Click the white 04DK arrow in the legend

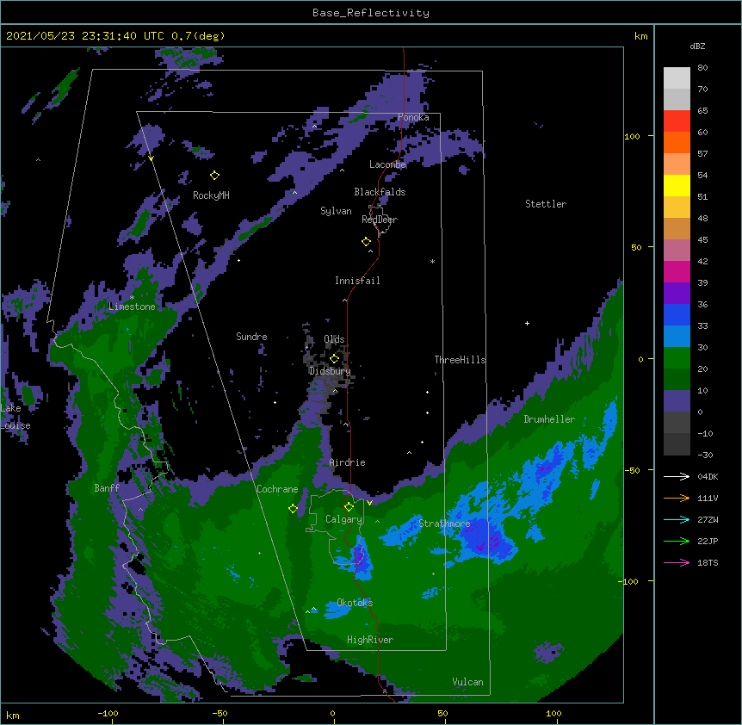pos(677,476)
